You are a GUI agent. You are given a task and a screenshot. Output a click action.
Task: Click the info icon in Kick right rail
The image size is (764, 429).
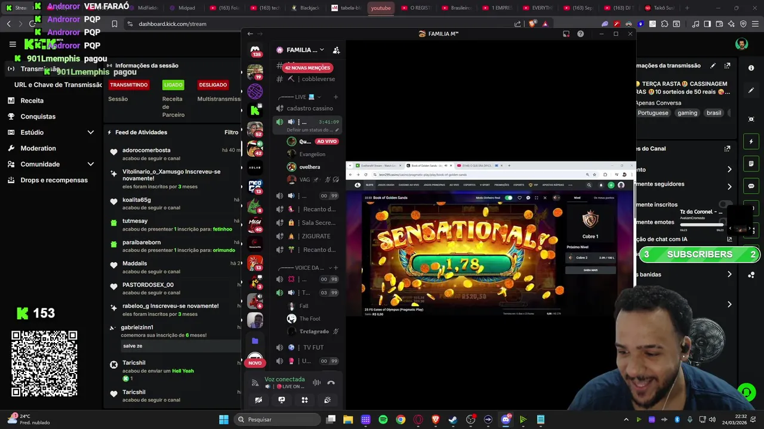751,68
